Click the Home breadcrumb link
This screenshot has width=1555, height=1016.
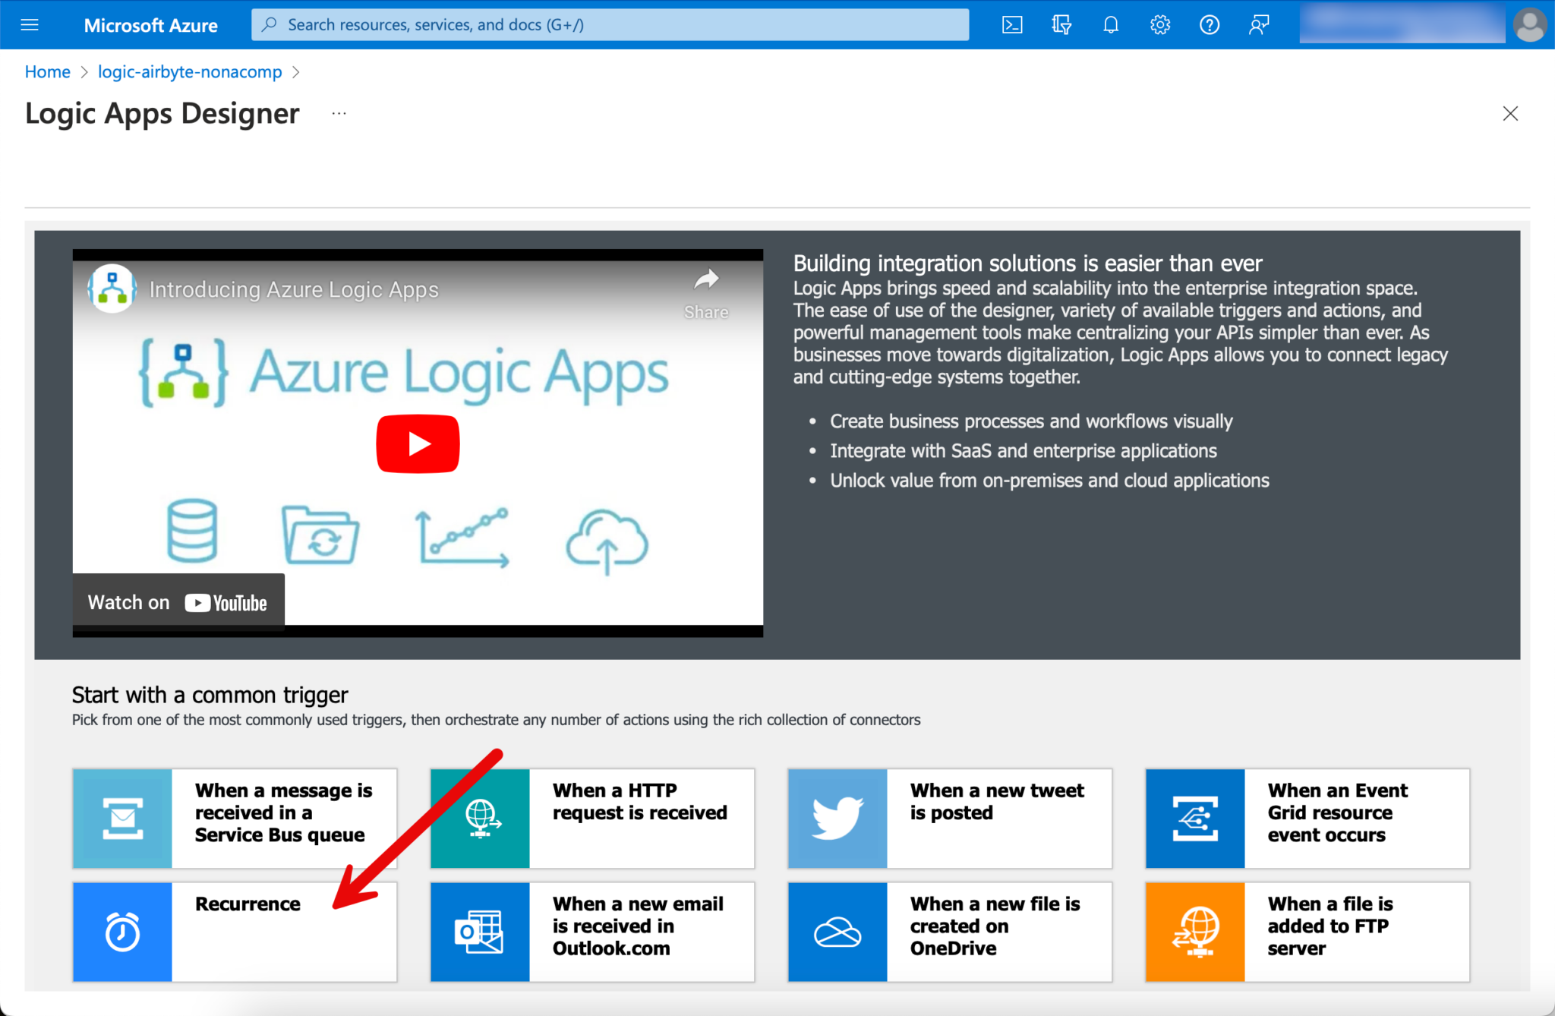pos(47,72)
